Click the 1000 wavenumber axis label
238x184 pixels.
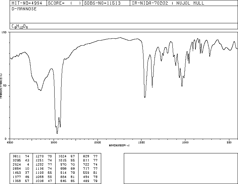pyautogui.click(x=185, y=142)
